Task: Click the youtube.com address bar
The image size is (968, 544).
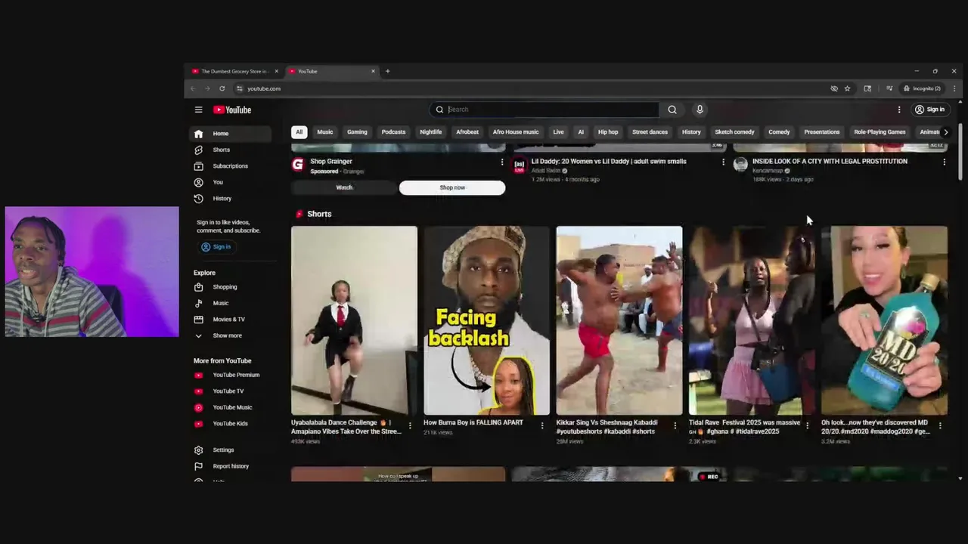Action: 529,88
